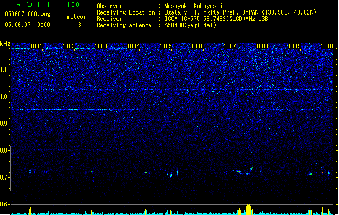Viewport: 339px width, 215px height.
Task: Click the Ogata-vill. Akita-Pref. JAPAN location text
Action: click(240, 12)
